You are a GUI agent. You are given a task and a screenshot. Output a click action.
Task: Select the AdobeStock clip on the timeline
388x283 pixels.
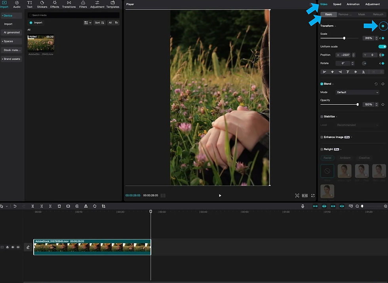(x=91, y=247)
